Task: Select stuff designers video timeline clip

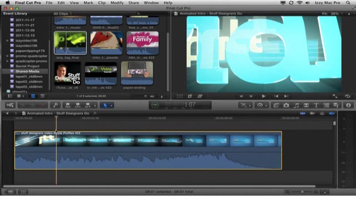Action: click(149, 150)
